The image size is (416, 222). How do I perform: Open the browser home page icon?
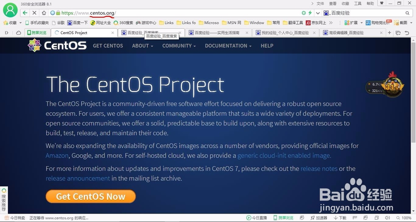click(44, 13)
